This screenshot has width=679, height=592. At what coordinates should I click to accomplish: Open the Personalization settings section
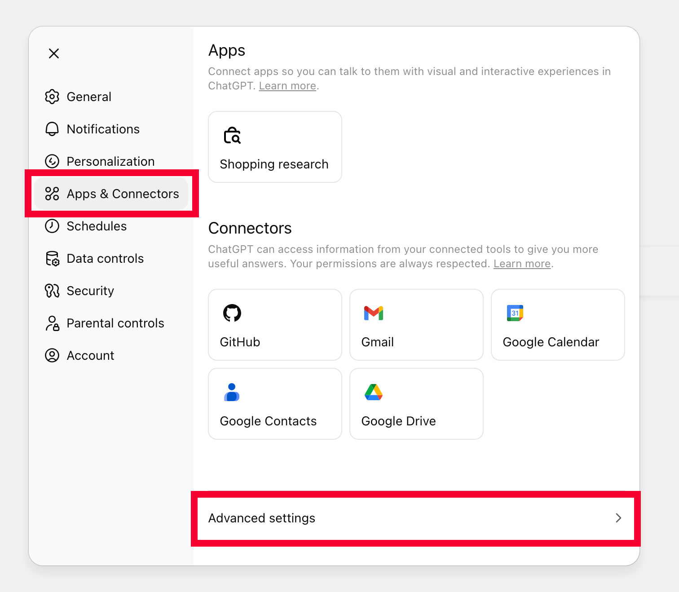[110, 161]
